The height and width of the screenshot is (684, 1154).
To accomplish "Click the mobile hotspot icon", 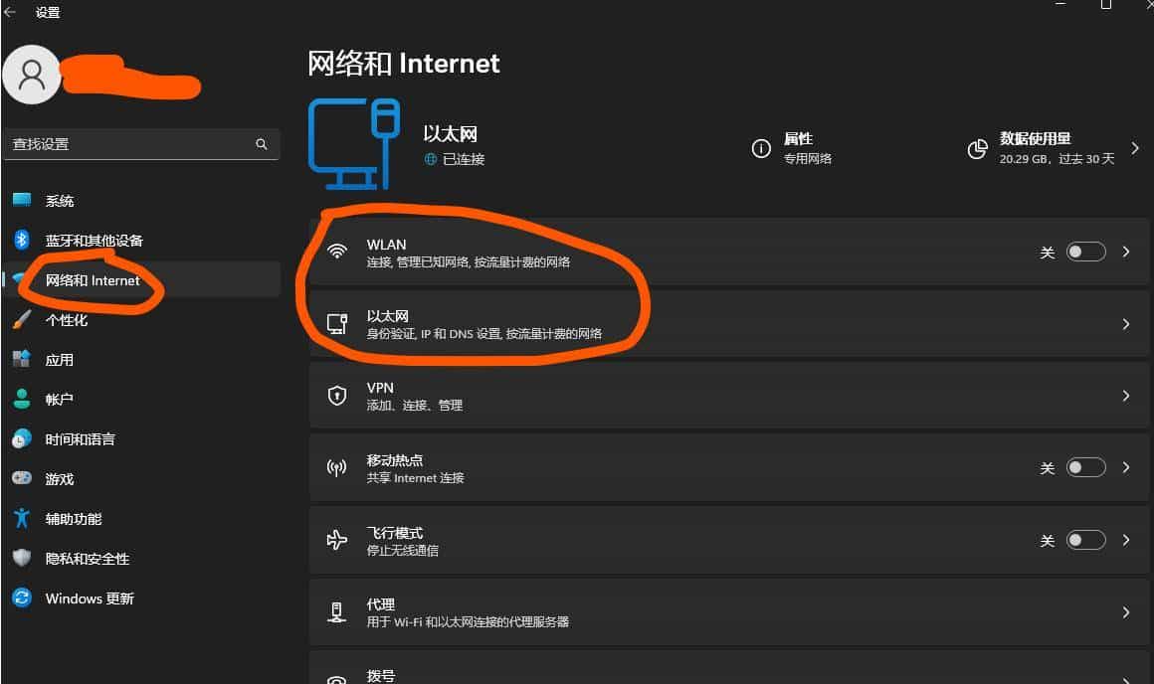I will pos(337,468).
